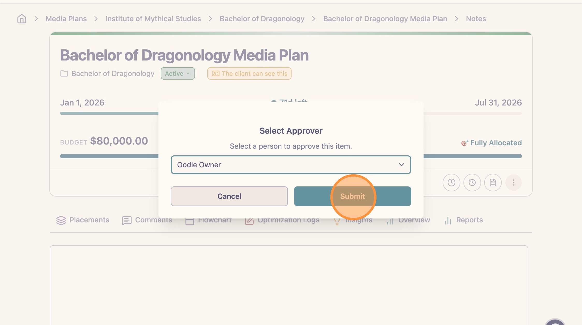This screenshot has height=325, width=582.
Task: Switch to the Overview tab
Action: point(408,221)
